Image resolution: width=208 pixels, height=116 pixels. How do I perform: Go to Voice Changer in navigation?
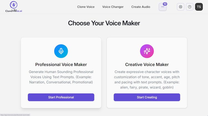[x=113, y=7]
